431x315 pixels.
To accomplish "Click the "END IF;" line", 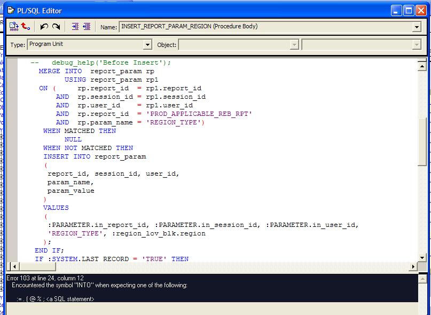I will 49,250.
